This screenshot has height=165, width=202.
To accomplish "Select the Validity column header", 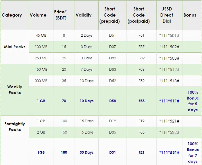I will click(x=84, y=15).
